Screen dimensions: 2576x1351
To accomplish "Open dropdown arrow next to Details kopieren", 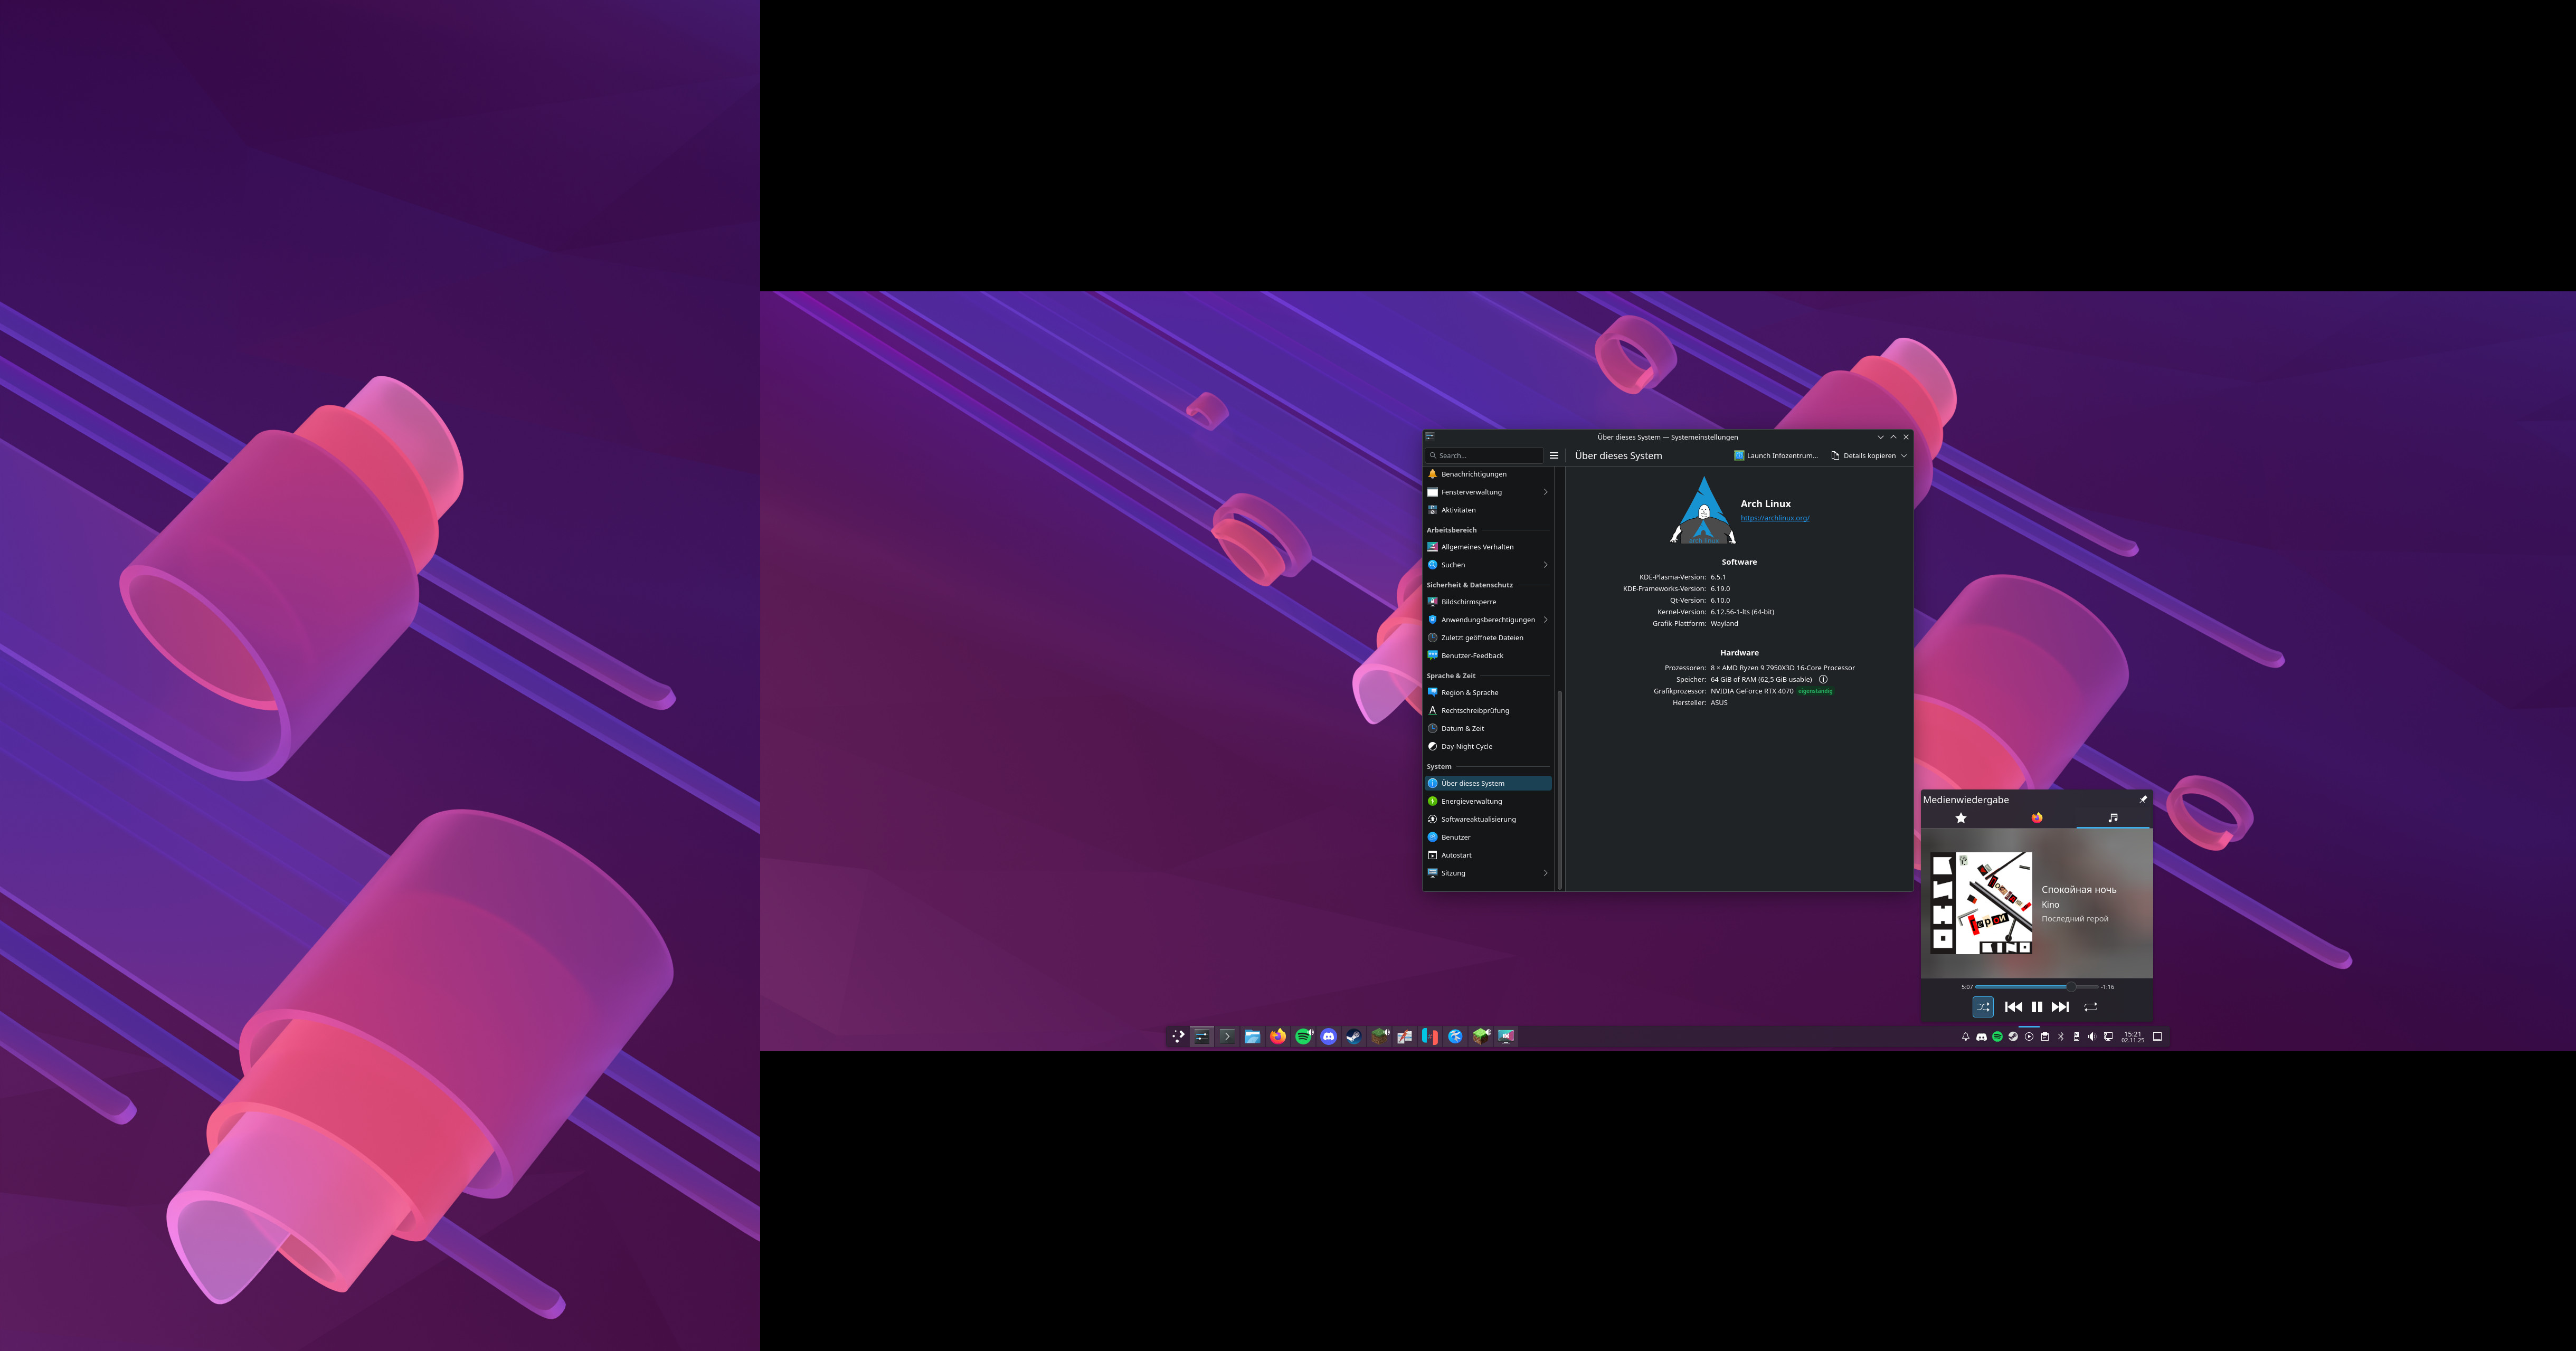I will click(1903, 456).
